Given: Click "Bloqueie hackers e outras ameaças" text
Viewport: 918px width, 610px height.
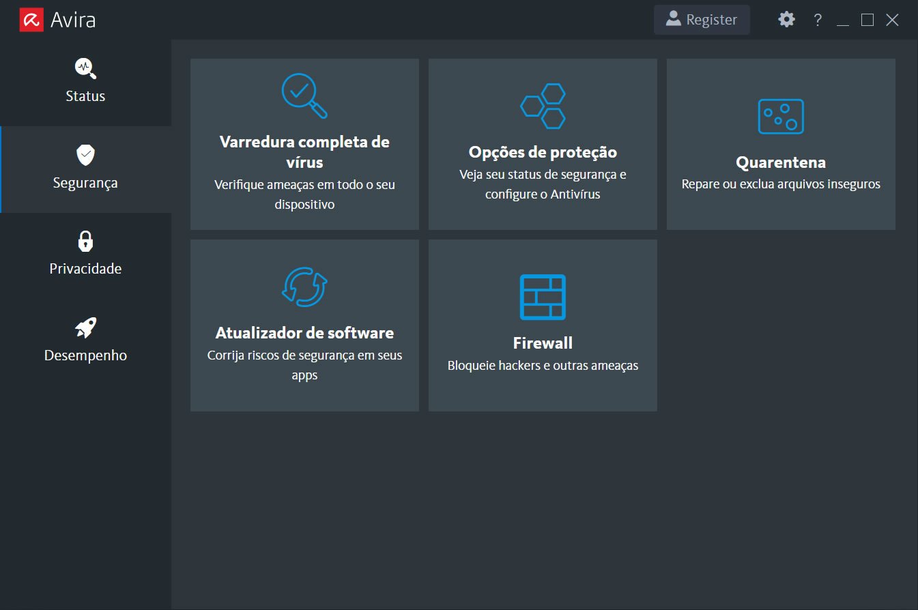Looking at the screenshot, I should 543,366.
